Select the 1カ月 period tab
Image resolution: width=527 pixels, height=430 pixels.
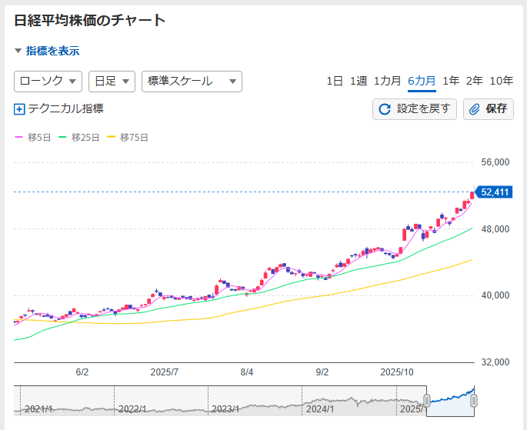[x=387, y=82]
